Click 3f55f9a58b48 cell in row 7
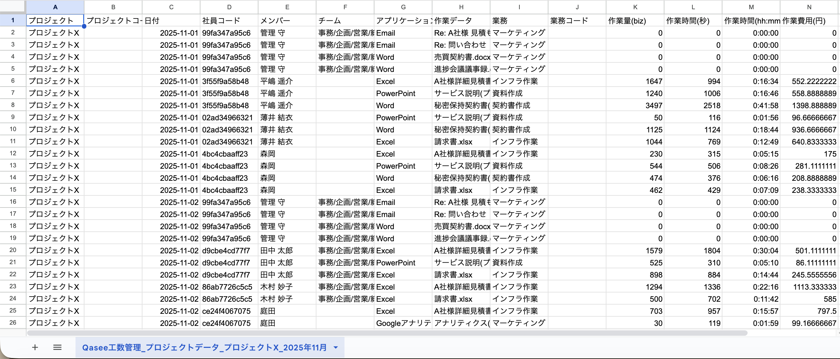 [229, 93]
